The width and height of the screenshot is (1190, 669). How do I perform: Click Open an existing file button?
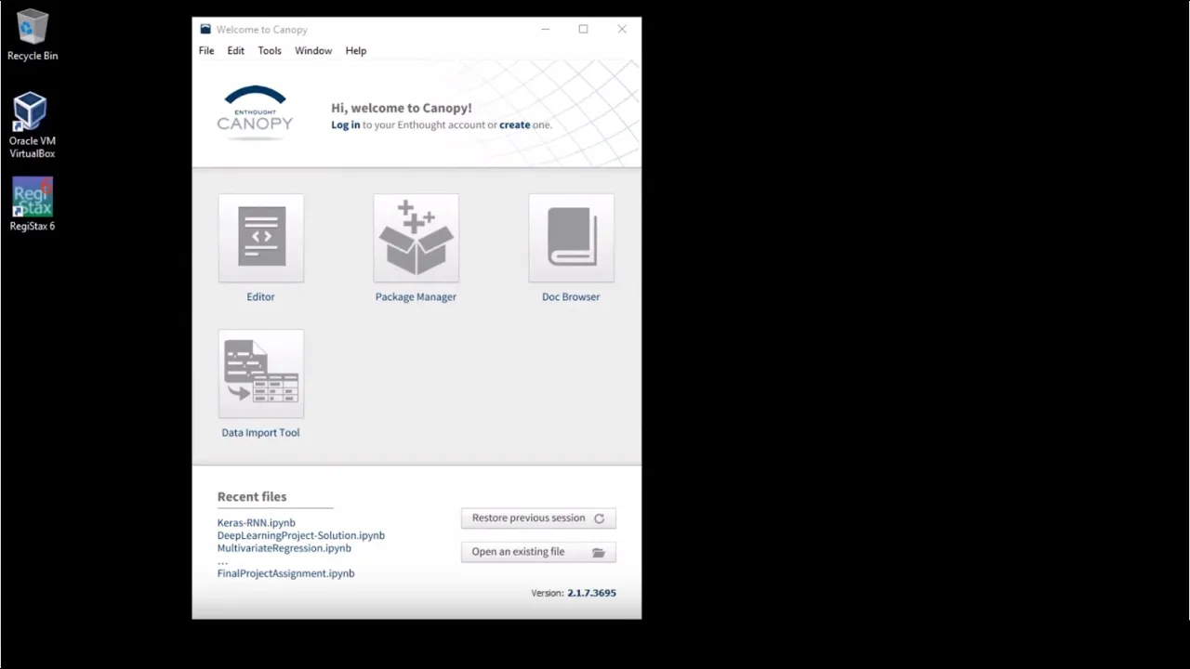pyautogui.click(x=538, y=552)
